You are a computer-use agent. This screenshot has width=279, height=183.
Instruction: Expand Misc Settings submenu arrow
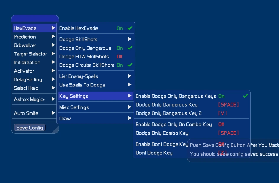(x=129, y=107)
